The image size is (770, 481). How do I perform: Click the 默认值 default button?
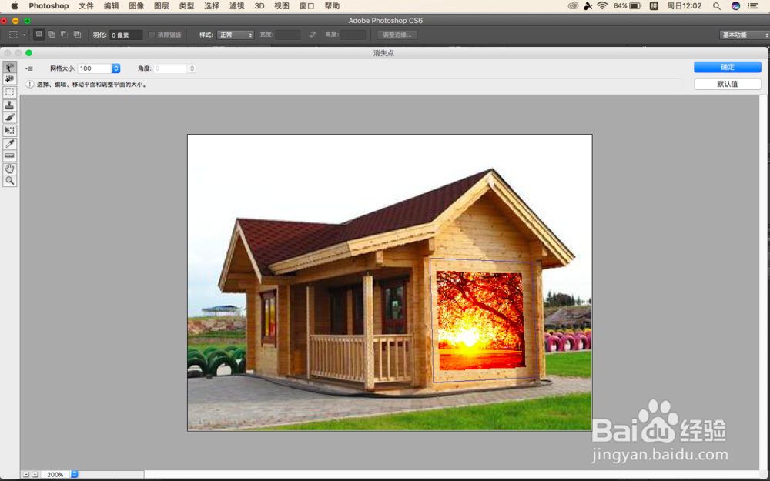[728, 84]
